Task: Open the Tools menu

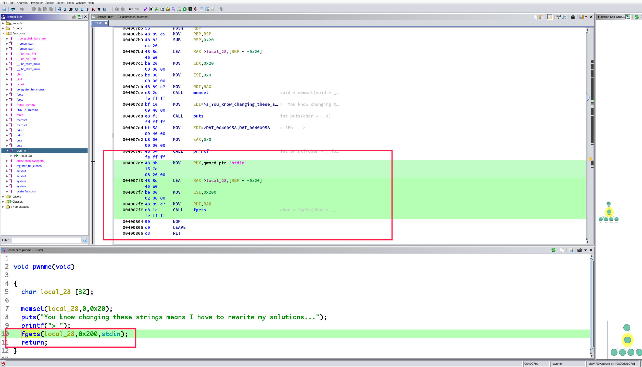Action: (x=70, y=3)
